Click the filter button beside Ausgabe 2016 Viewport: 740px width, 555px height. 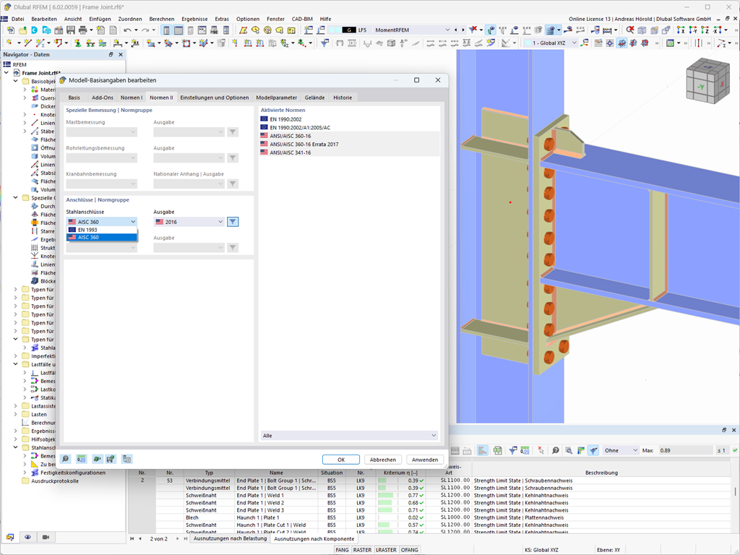coord(233,222)
